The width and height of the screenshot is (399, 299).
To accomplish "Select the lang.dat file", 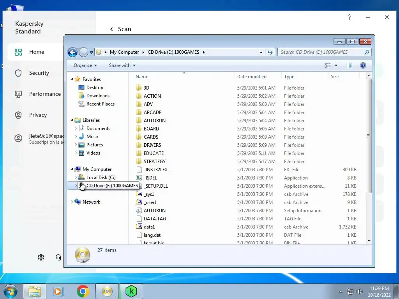I will tap(152, 235).
